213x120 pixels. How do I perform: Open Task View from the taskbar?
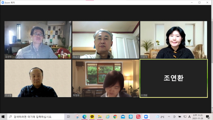click(68, 117)
